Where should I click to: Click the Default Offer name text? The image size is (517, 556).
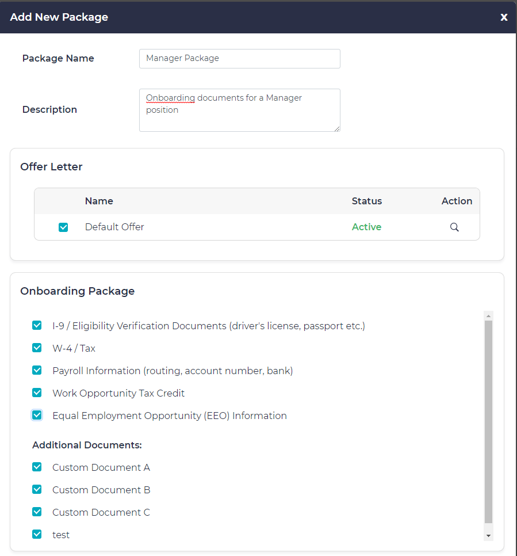(114, 227)
